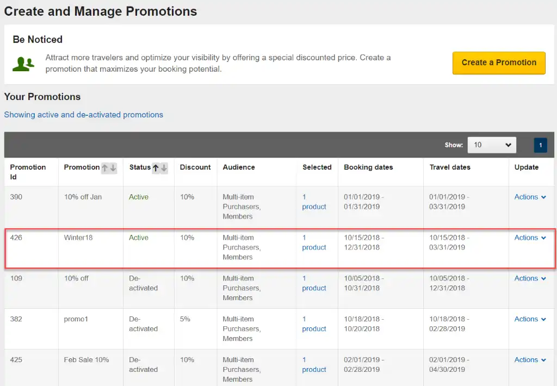Expand Actions for promotion ID 109

pyautogui.click(x=530, y=279)
